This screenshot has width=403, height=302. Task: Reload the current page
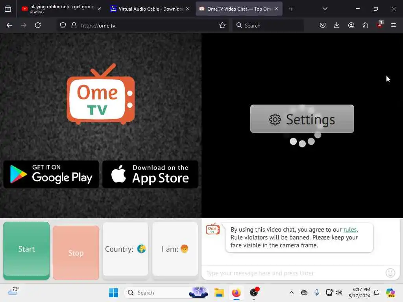point(38,25)
